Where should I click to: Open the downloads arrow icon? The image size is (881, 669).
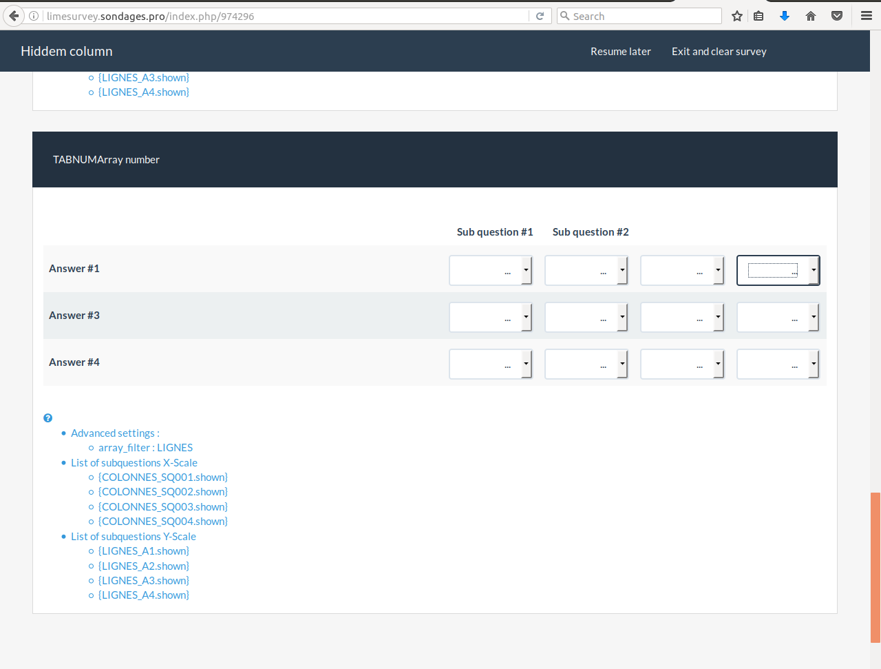click(x=785, y=16)
